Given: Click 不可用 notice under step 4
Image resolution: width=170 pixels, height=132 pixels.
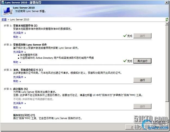Looking at the screenshot, I should point(33,99).
